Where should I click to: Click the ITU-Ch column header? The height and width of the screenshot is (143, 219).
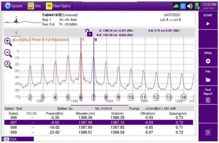pos(32,114)
